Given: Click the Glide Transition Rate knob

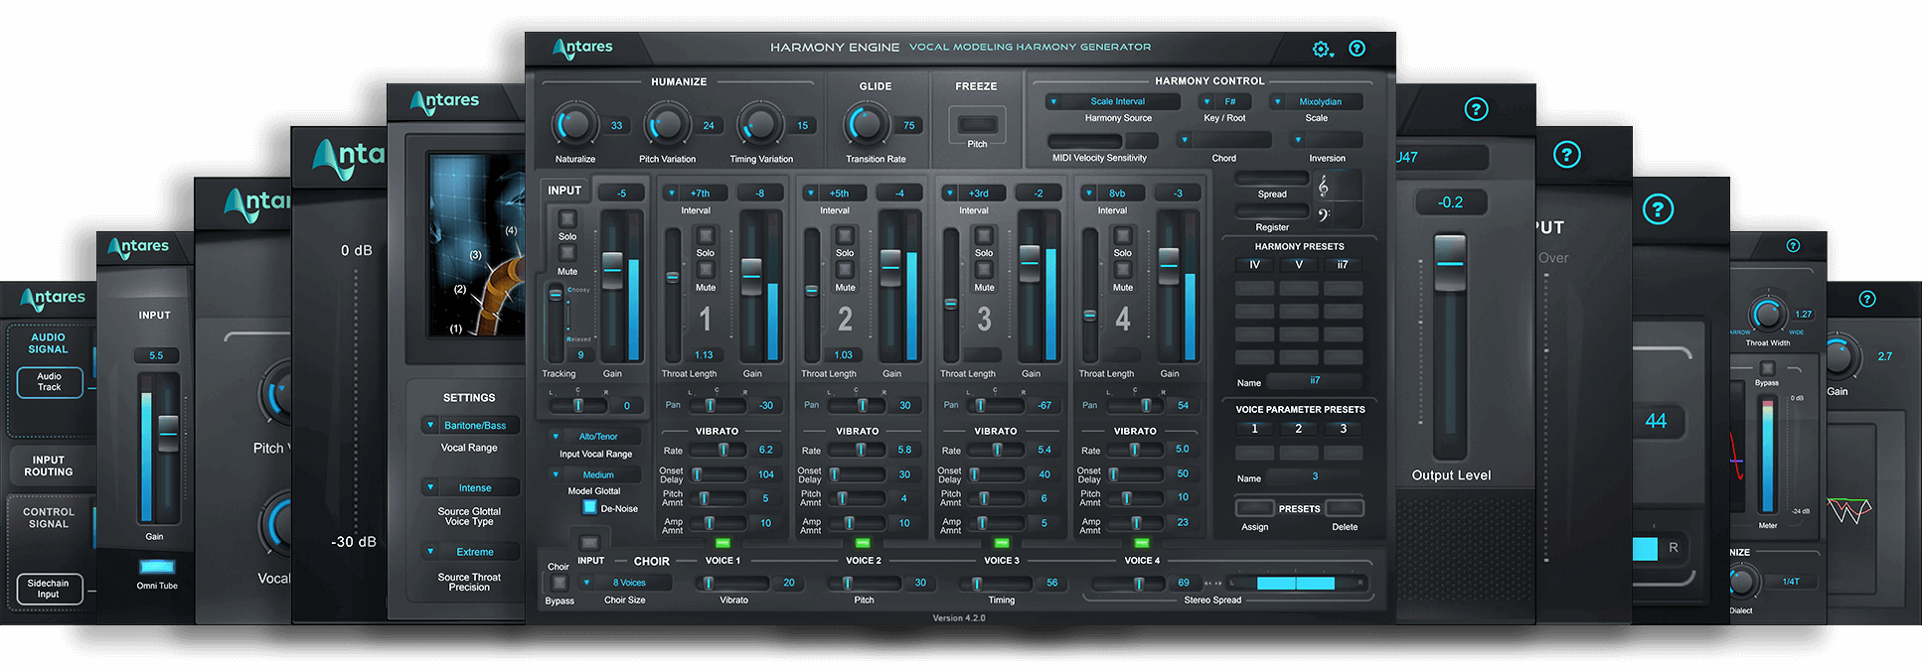Looking at the screenshot, I should point(866,125).
